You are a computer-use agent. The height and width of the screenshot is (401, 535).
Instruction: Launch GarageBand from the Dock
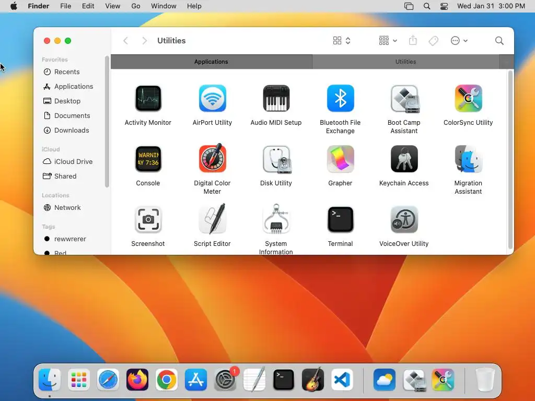[313, 380]
